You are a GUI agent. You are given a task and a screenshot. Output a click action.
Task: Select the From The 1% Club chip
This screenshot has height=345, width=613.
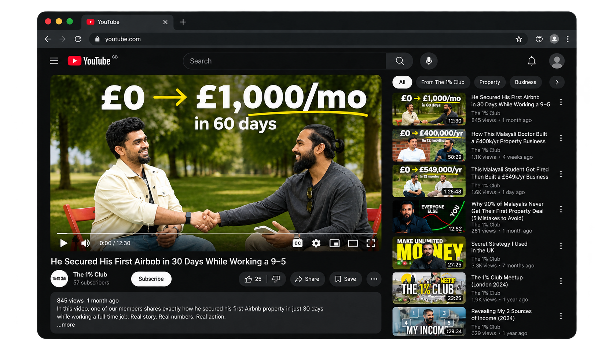tap(443, 82)
